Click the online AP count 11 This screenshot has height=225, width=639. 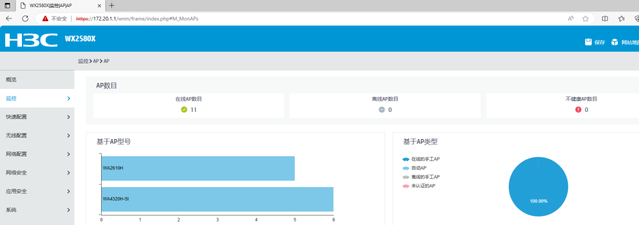193,109
